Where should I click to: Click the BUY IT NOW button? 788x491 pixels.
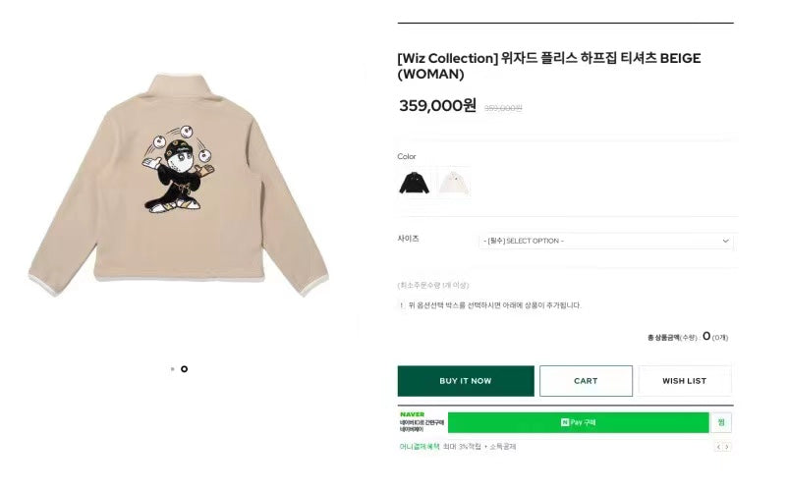click(466, 381)
